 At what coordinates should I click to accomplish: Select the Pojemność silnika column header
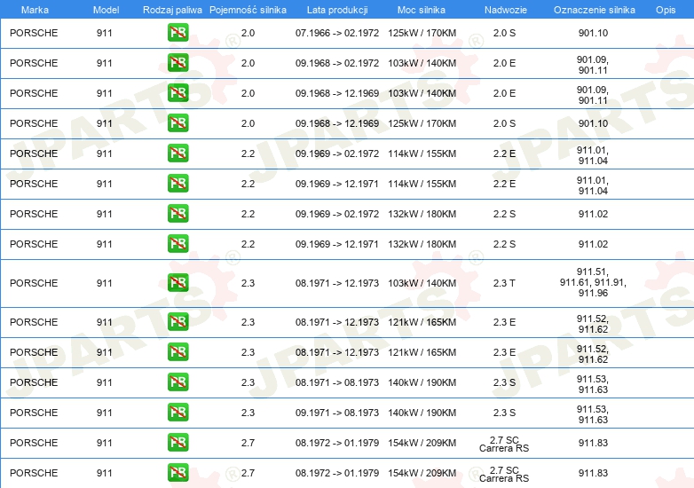tap(248, 9)
